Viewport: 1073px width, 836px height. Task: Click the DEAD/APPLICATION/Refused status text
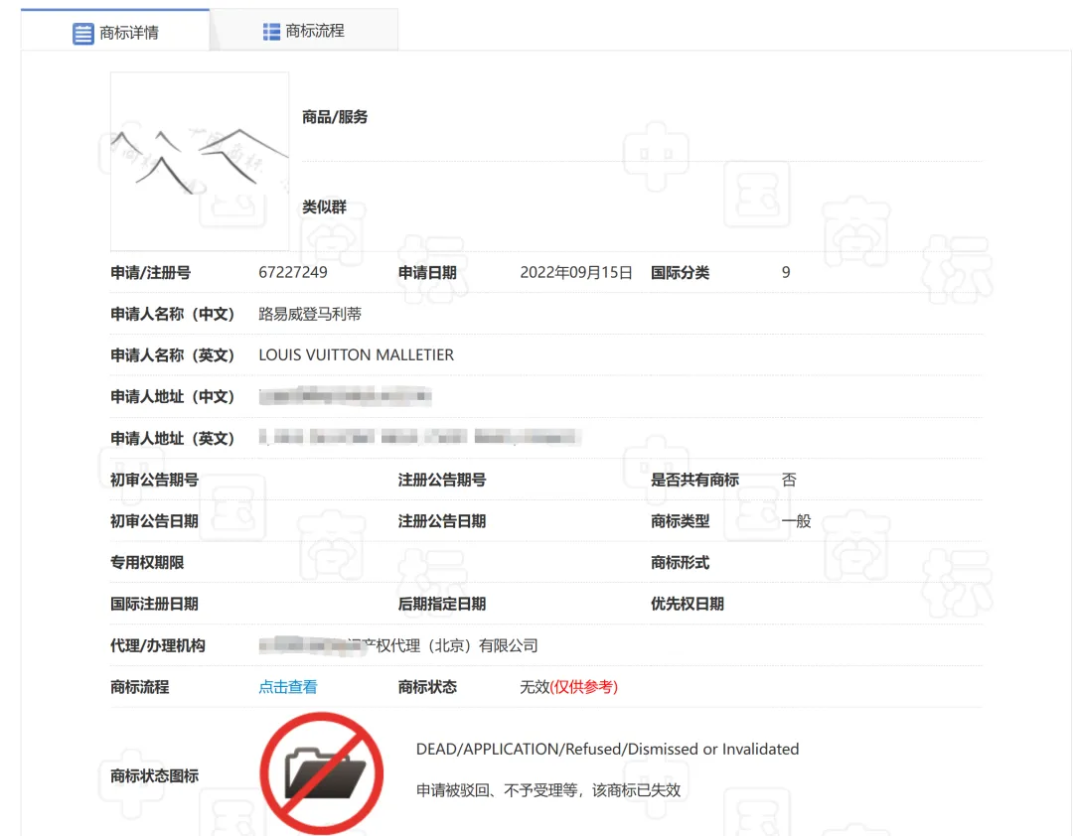[x=607, y=749]
